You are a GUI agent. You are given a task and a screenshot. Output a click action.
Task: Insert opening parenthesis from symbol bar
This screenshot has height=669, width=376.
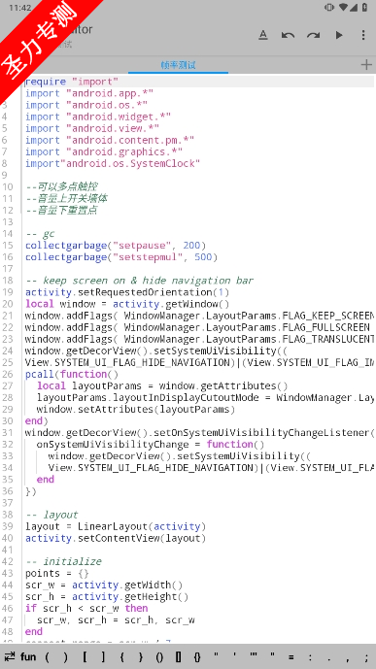click(x=47, y=656)
